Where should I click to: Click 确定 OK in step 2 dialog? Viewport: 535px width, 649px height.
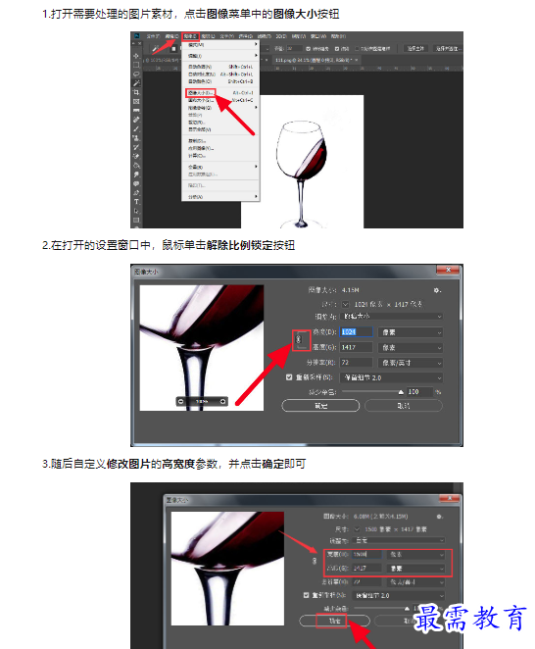pos(320,406)
